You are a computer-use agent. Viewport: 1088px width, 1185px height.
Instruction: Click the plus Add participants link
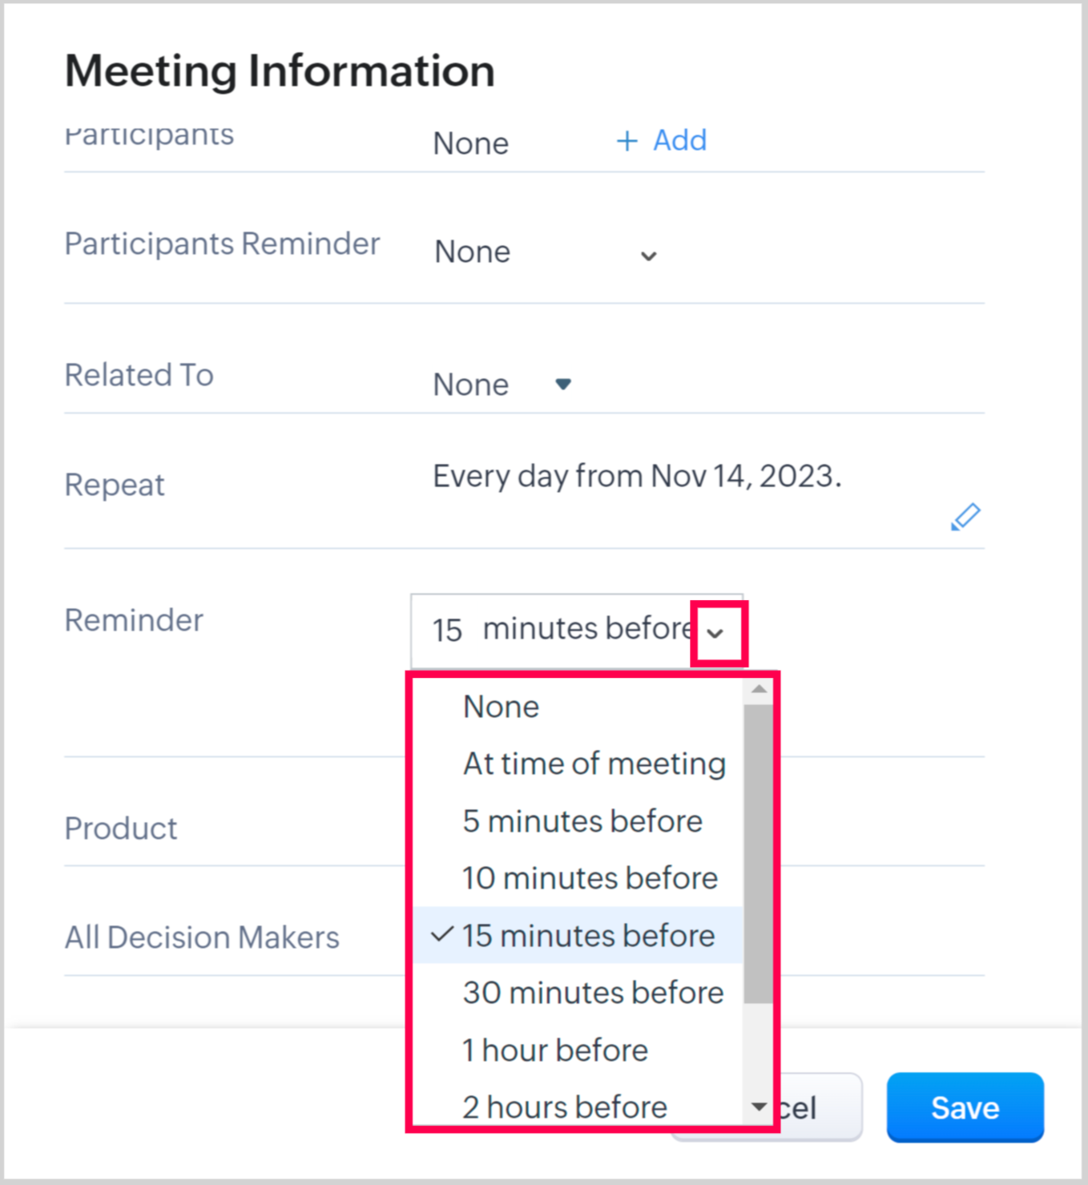coord(662,141)
